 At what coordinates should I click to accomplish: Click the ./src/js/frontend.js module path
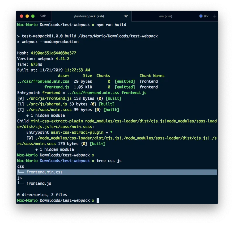pos(49,99)
